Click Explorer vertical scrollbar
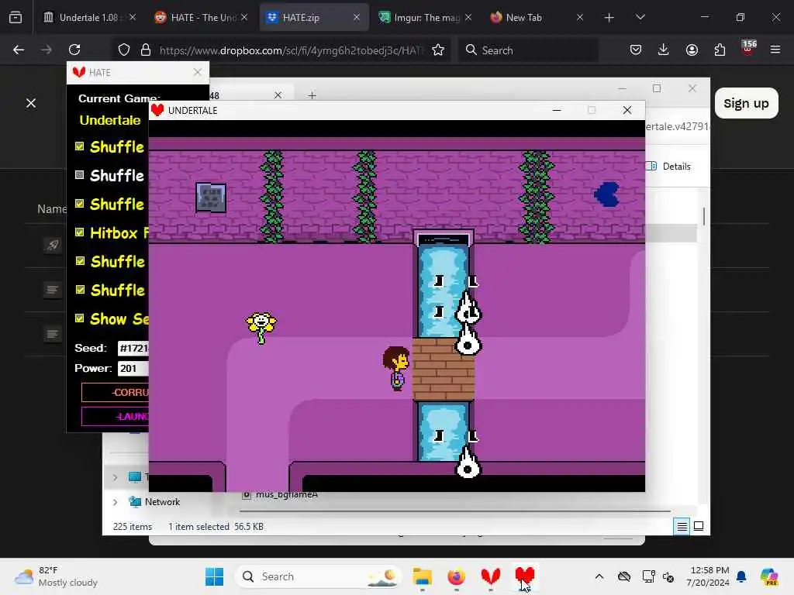The image size is (794, 595). (704, 217)
